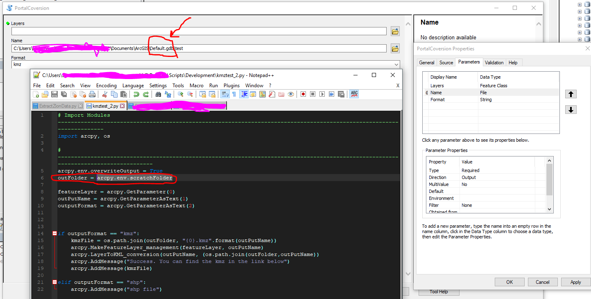Toggle Word Wrap in Notepad++ toolbar
The image size is (591, 299).
225,94
